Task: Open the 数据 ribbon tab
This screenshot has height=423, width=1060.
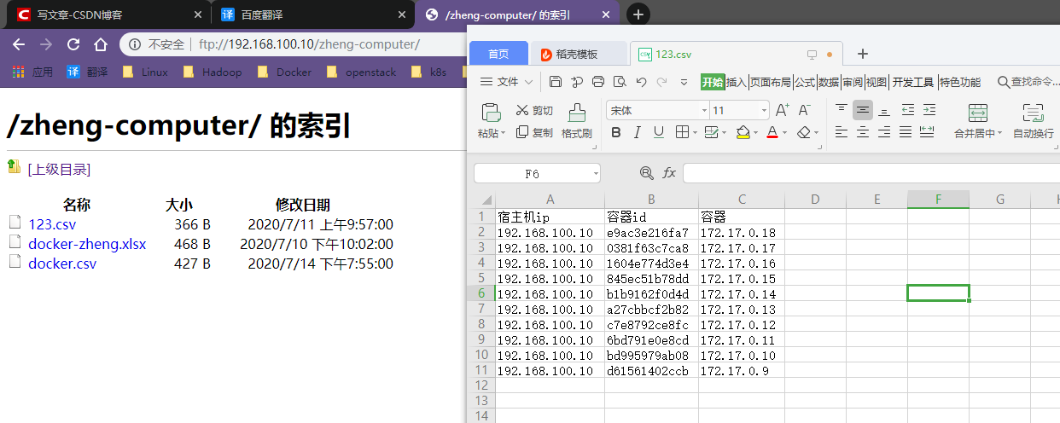Action: [829, 82]
